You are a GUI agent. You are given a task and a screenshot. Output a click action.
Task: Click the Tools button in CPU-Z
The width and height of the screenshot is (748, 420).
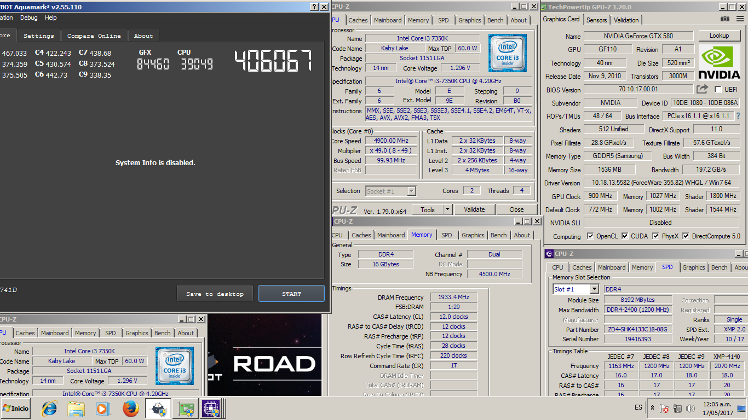click(428, 209)
